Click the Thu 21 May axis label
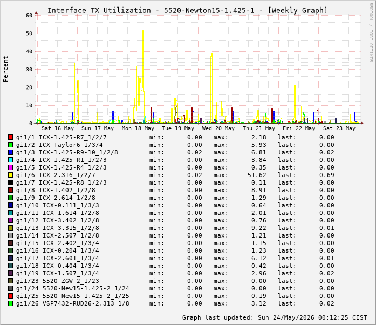The image size is (376, 325). (259, 128)
